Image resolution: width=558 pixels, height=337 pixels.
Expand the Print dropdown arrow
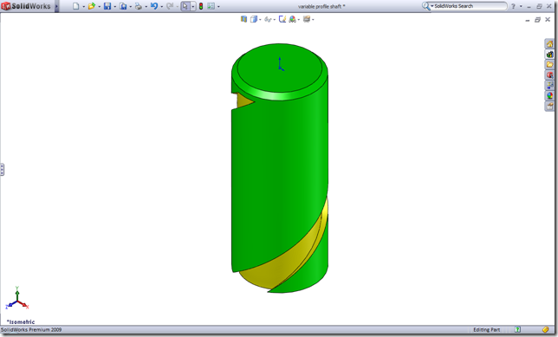pyautogui.click(x=146, y=6)
